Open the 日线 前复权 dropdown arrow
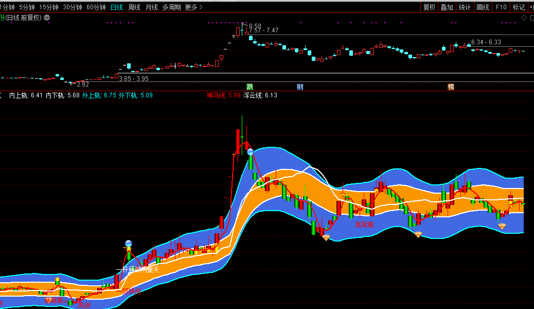 point(47,18)
